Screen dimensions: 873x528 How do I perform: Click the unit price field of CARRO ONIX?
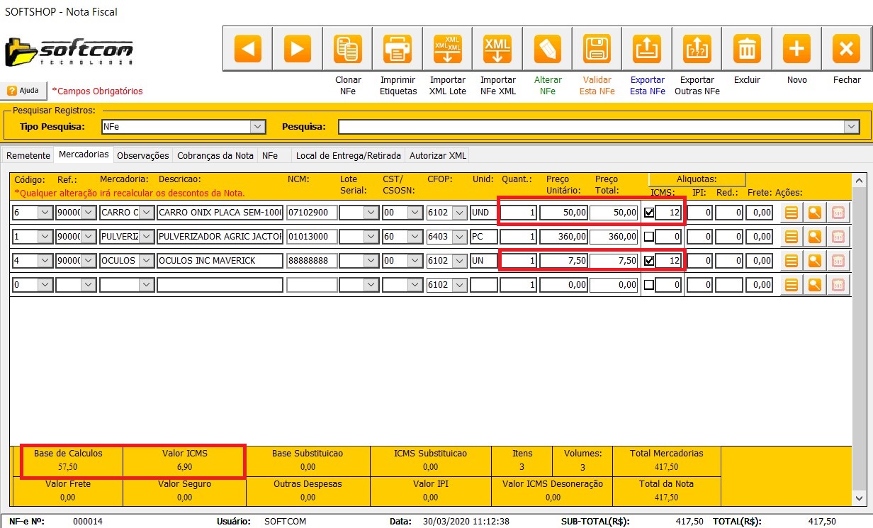click(564, 213)
